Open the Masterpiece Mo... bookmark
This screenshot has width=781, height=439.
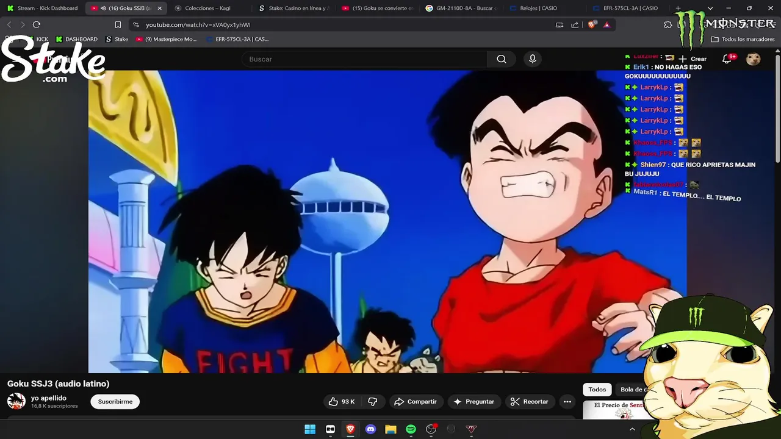tap(166, 39)
